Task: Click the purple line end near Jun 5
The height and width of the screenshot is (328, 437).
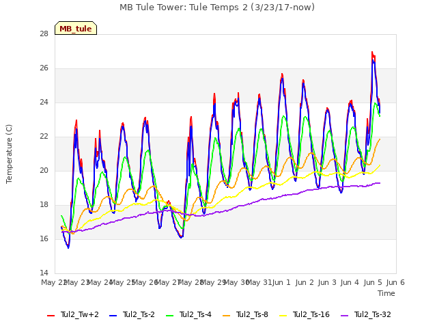Action: (x=379, y=183)
